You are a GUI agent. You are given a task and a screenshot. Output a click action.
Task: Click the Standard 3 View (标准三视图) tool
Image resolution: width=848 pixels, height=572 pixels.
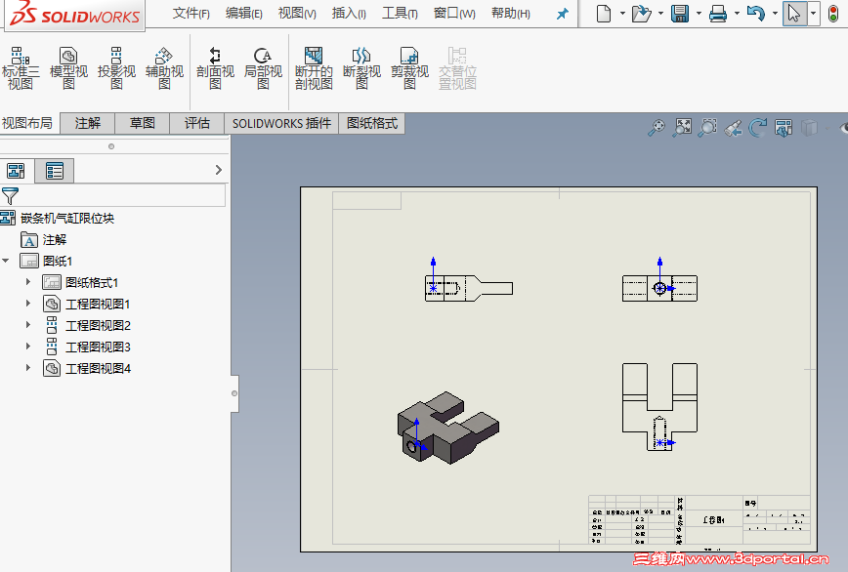(21, 68)
